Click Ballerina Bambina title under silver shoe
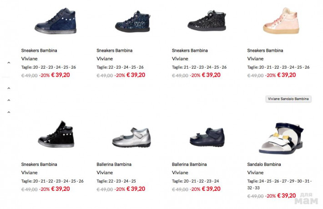This screenshot has height=209, width=323. [114, 164]
